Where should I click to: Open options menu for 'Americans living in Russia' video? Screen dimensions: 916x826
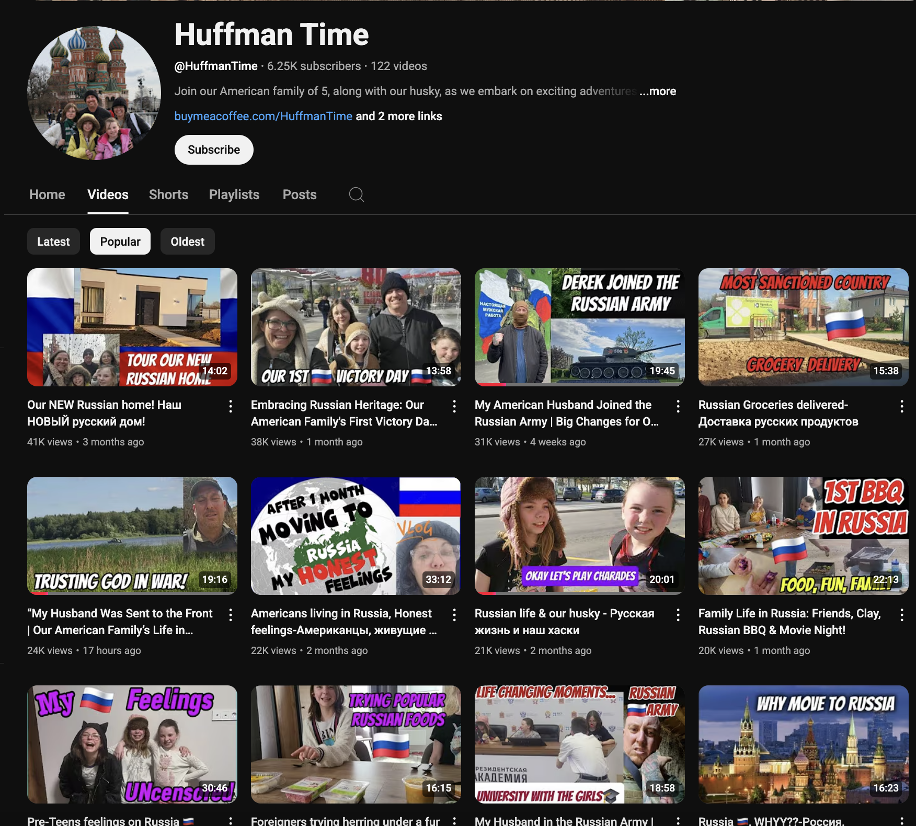pyautogui.click(x=454, y=615)
